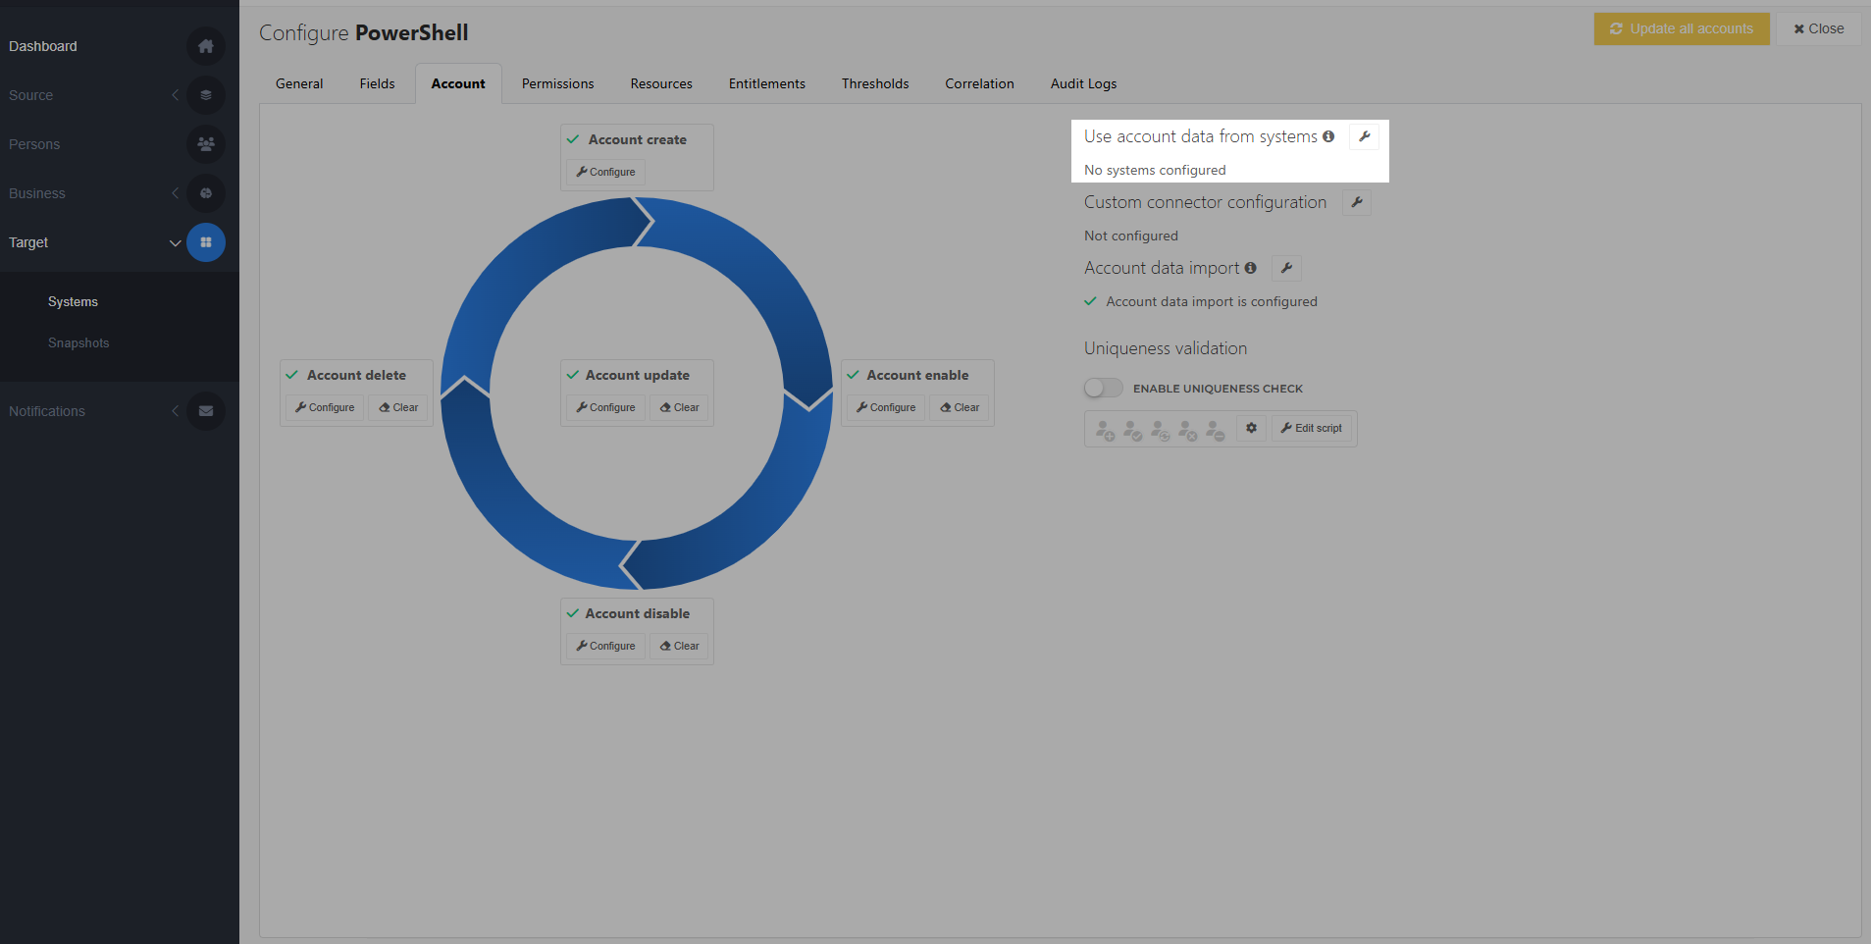Screen dimensions: 1871x944
Task: Select the Source layers icon
Action: [x=205, y=95]
